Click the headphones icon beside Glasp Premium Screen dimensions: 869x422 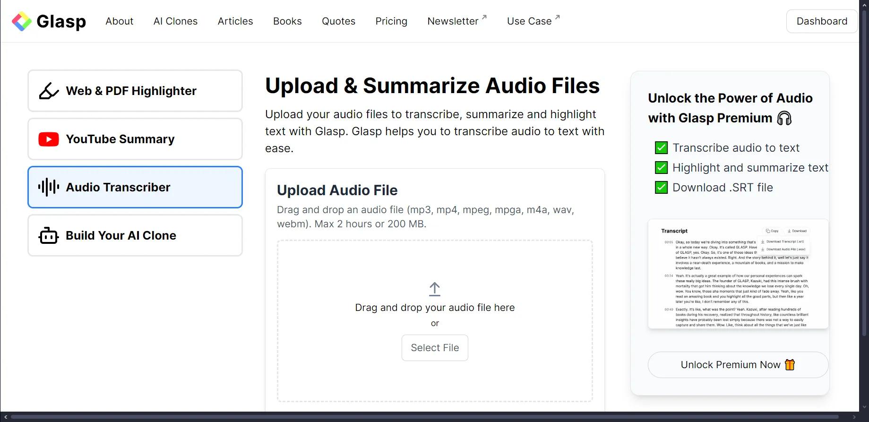(x=784, y=118)
